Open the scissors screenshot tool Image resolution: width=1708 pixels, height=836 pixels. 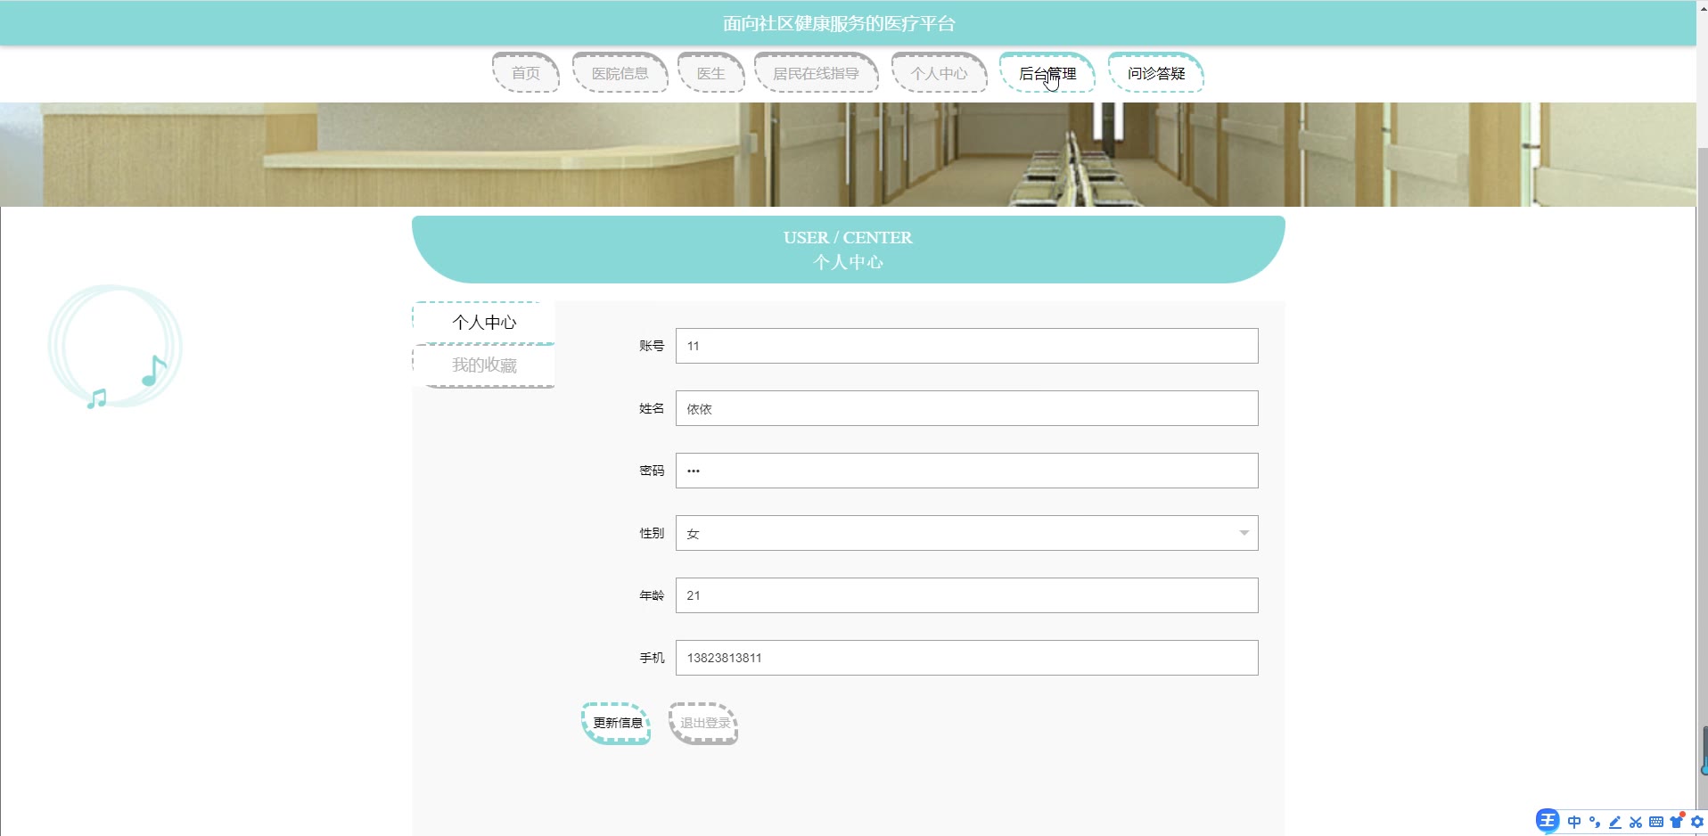[1636, 822]
